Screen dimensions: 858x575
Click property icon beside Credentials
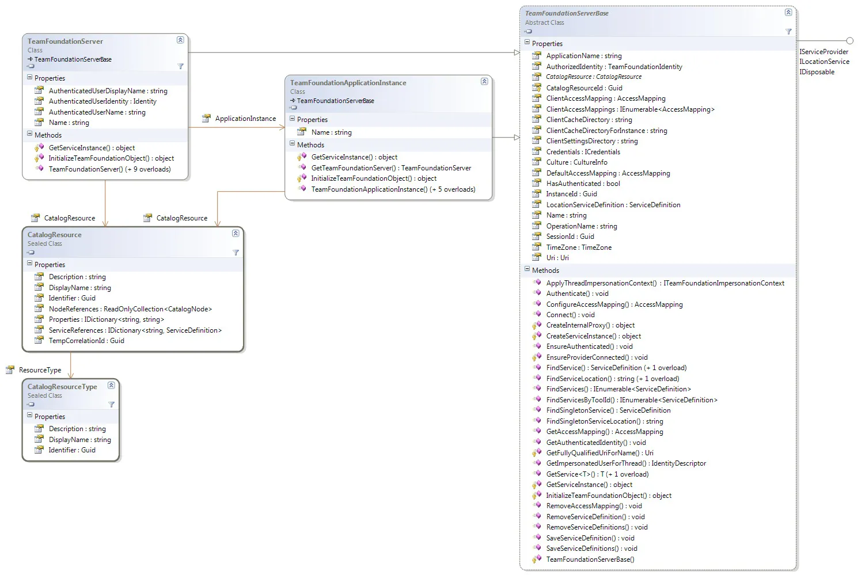[x=537, y=151]
